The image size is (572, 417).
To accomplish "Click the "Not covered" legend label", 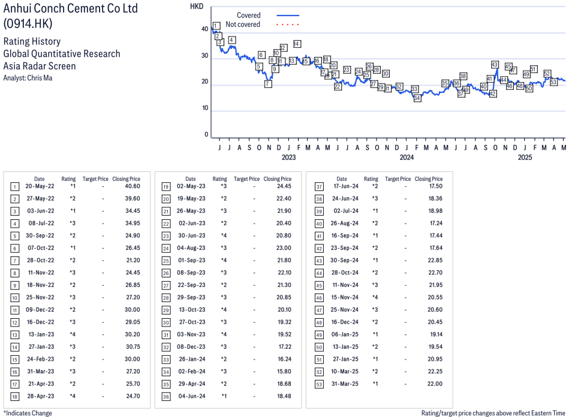I will [243, 25].
